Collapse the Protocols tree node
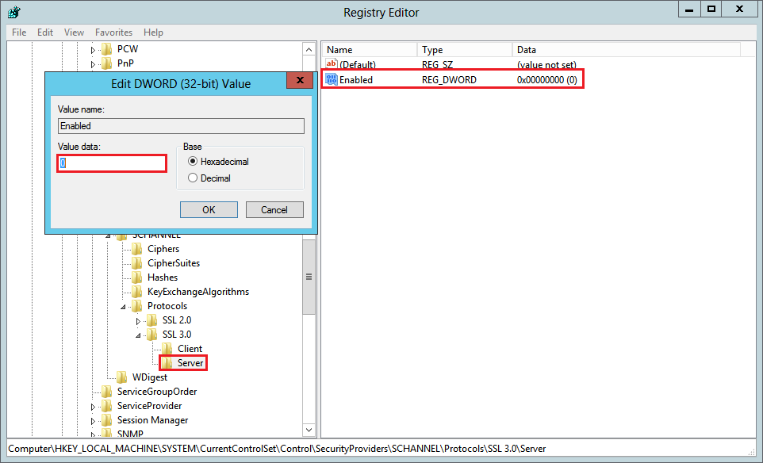The height and width of the screenshot is (463, 763). coord(123,306)
